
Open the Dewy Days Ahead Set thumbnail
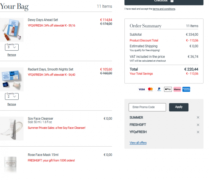(12, 30)
